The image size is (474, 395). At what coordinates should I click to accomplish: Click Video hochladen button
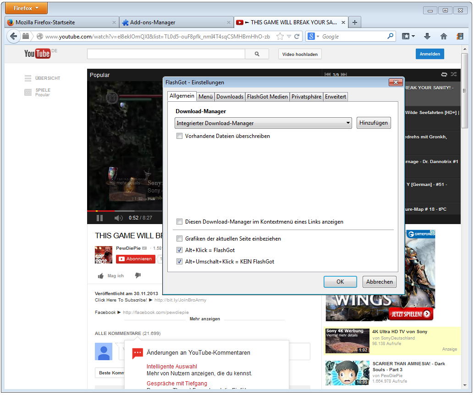(300, 55)
